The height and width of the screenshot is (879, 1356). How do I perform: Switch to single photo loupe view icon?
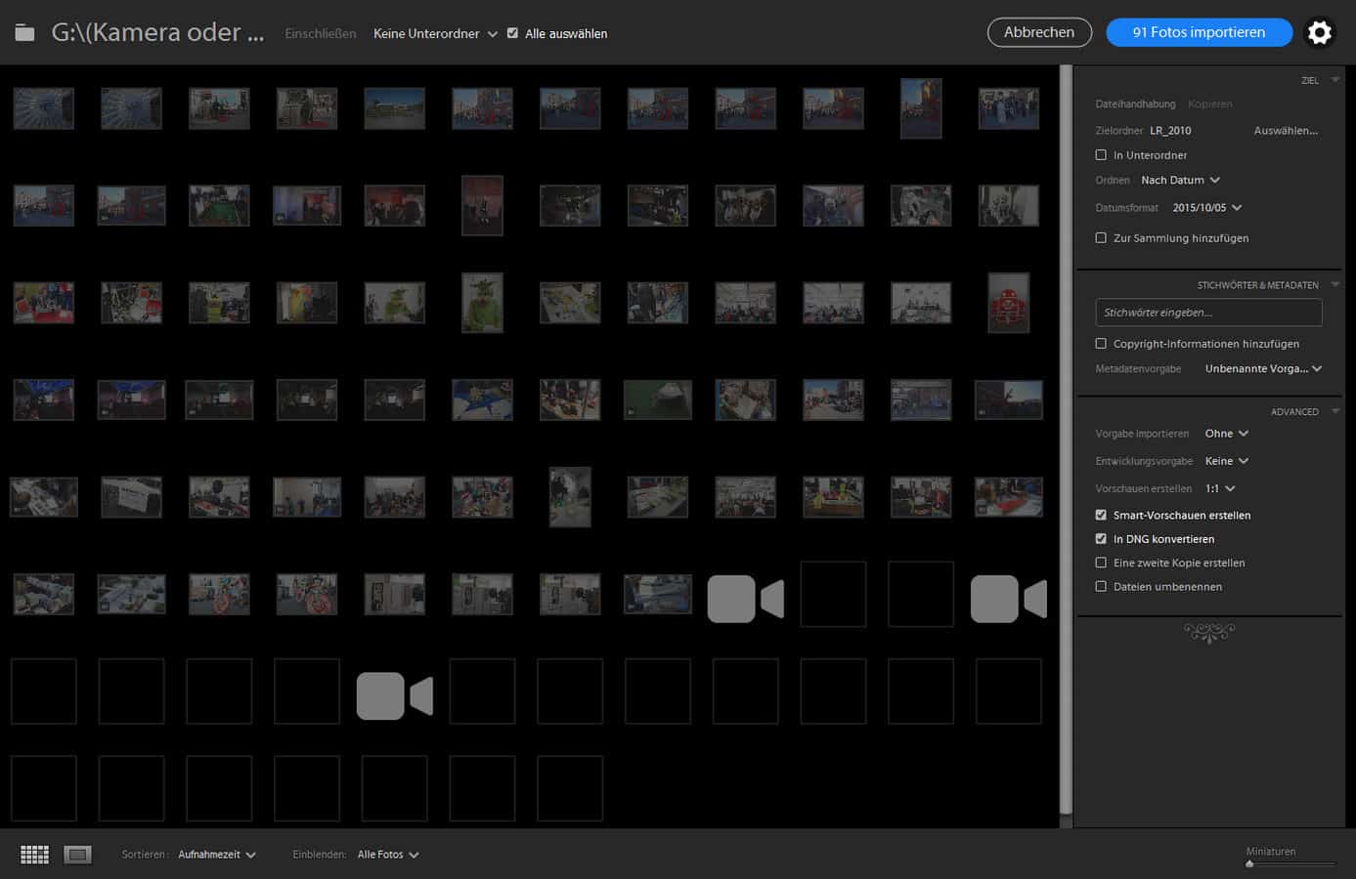pyautogui.click(x=77, y=855)
